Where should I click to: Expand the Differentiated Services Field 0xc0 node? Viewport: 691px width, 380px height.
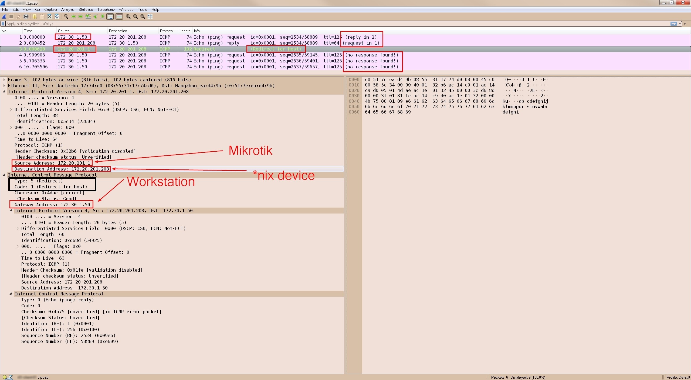(11, 109)
